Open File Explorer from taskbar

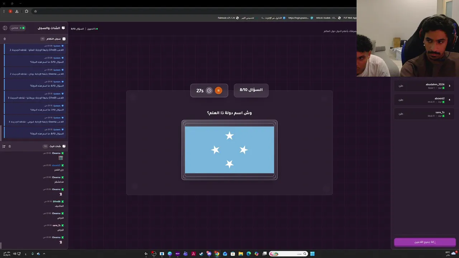pyautogui.click(x=241, y=254)
